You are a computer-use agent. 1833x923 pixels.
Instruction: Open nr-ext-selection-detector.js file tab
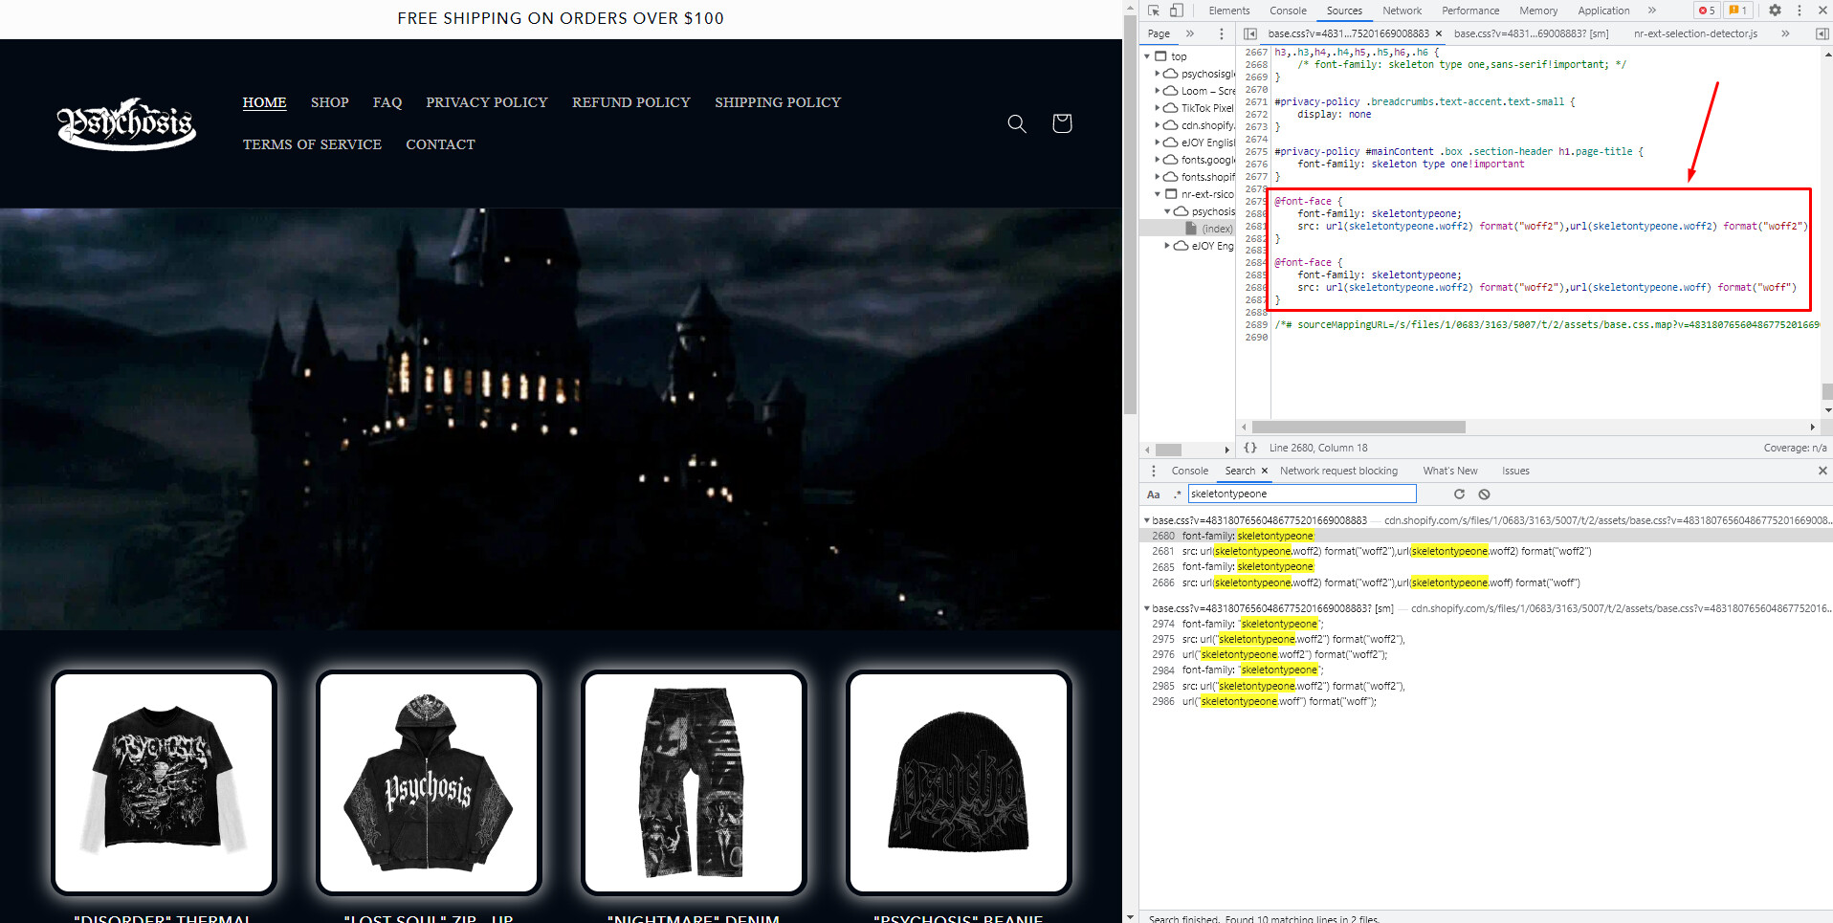pos(1695,33)
